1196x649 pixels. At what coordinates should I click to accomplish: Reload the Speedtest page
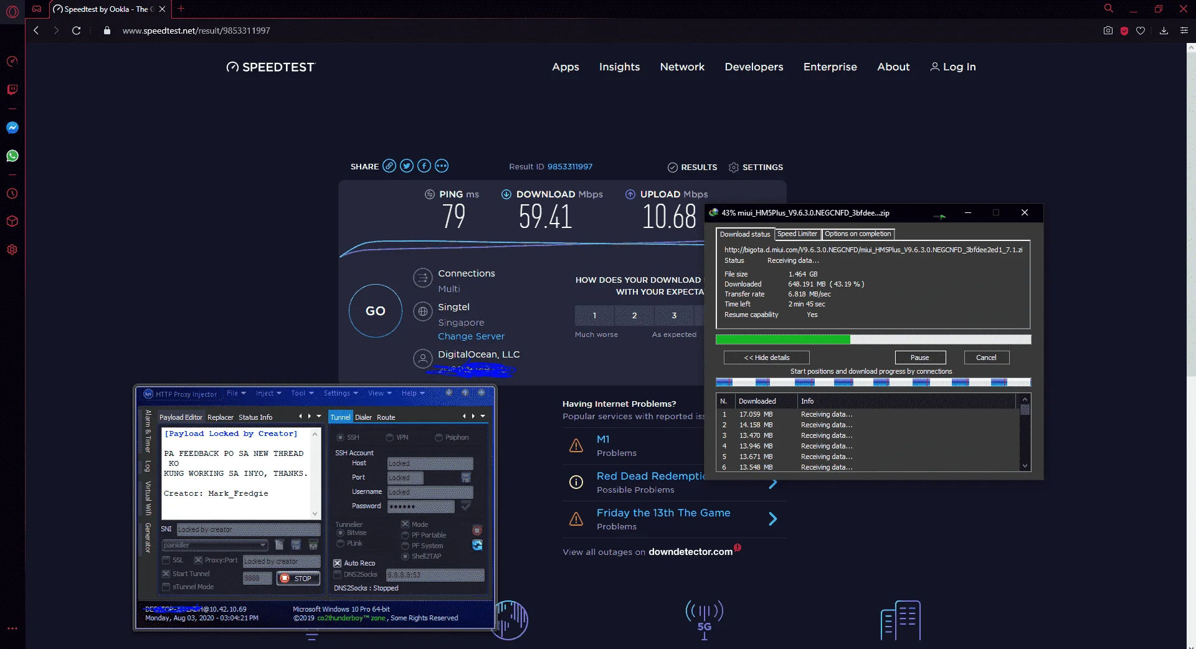coord(77,31)
